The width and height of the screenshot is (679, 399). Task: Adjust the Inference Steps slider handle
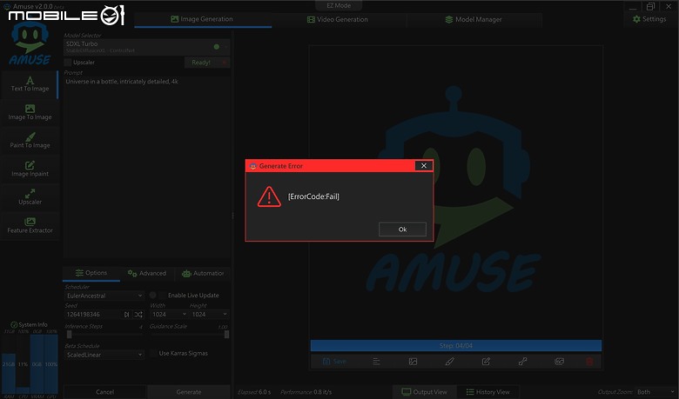69,334
